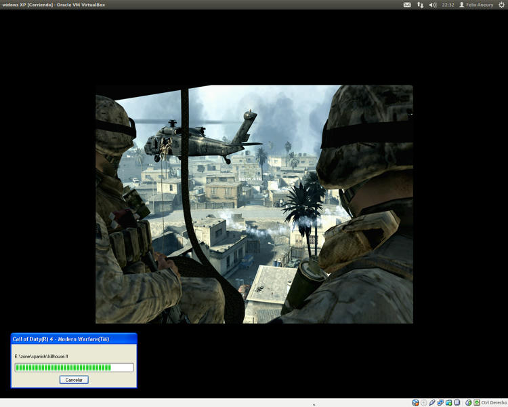The image size is (508, 407).
Task: Click the VirtualBox display status icon
Action: point(457,403)
